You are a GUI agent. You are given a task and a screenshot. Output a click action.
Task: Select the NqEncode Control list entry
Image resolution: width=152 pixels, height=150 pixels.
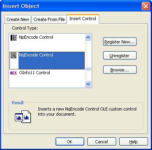pyautogui.click(x=47, y=60)
